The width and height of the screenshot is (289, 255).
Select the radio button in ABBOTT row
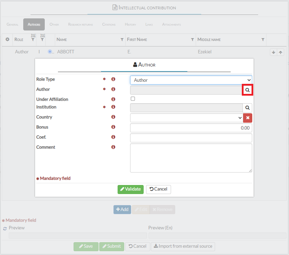[50, 52]
